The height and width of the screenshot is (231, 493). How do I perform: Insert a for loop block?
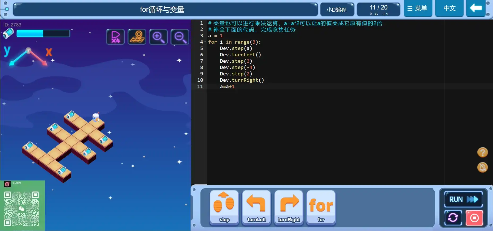(321, 208)
